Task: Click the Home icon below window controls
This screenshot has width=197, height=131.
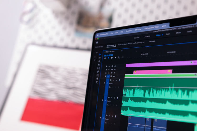Action: tap(97, 43)
